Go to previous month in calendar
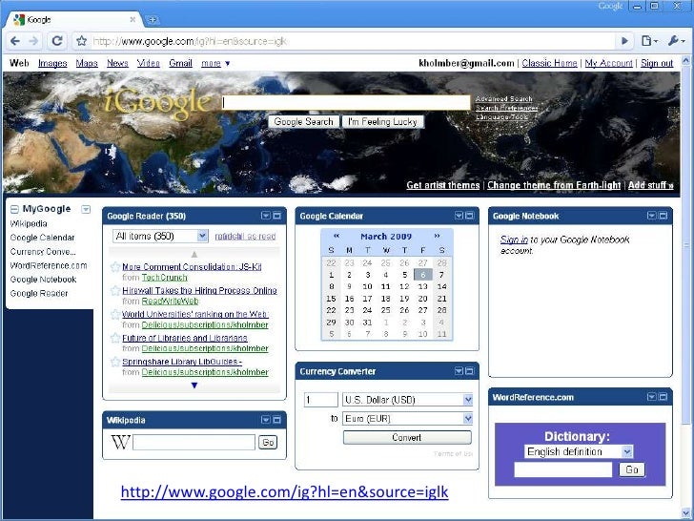The height and width of the screenshot is (521, 694). tap(337, 236)
